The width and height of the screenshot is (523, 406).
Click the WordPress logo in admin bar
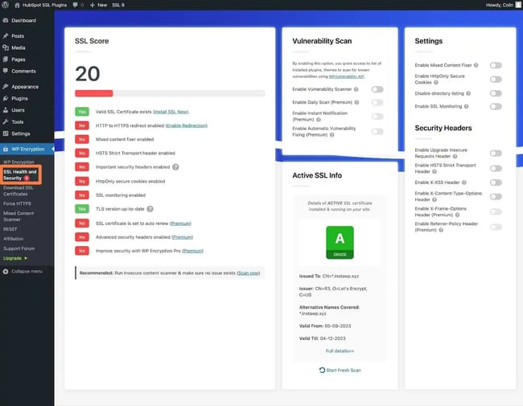coord(6,5)
